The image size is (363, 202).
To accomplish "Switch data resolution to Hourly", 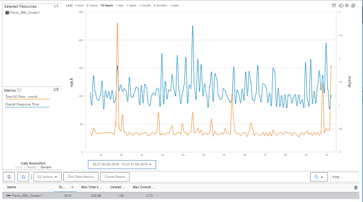I will click(x=31, y=167).
